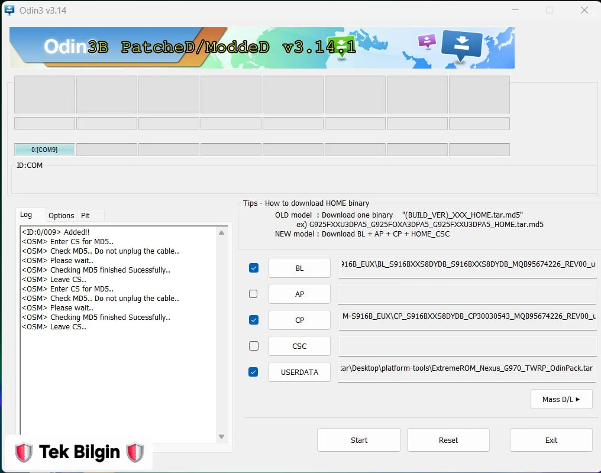Switch to the Options tab
The image size is (601, 473).
(x=61, y=216)
